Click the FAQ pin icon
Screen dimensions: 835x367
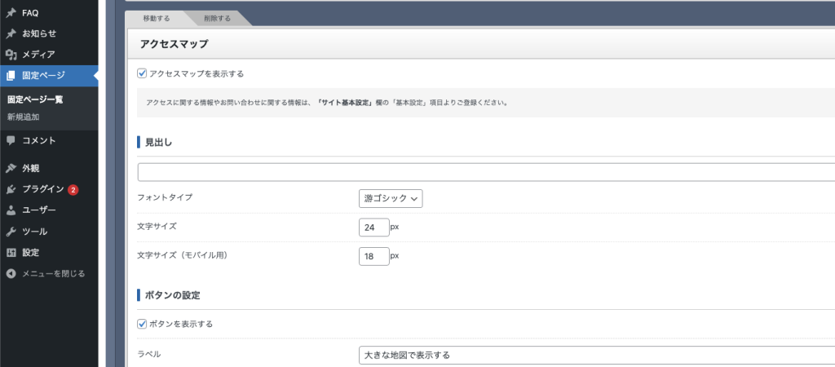[x=11, y=13]
